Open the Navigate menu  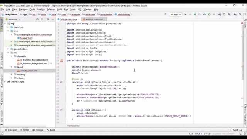tap(23, 10)
